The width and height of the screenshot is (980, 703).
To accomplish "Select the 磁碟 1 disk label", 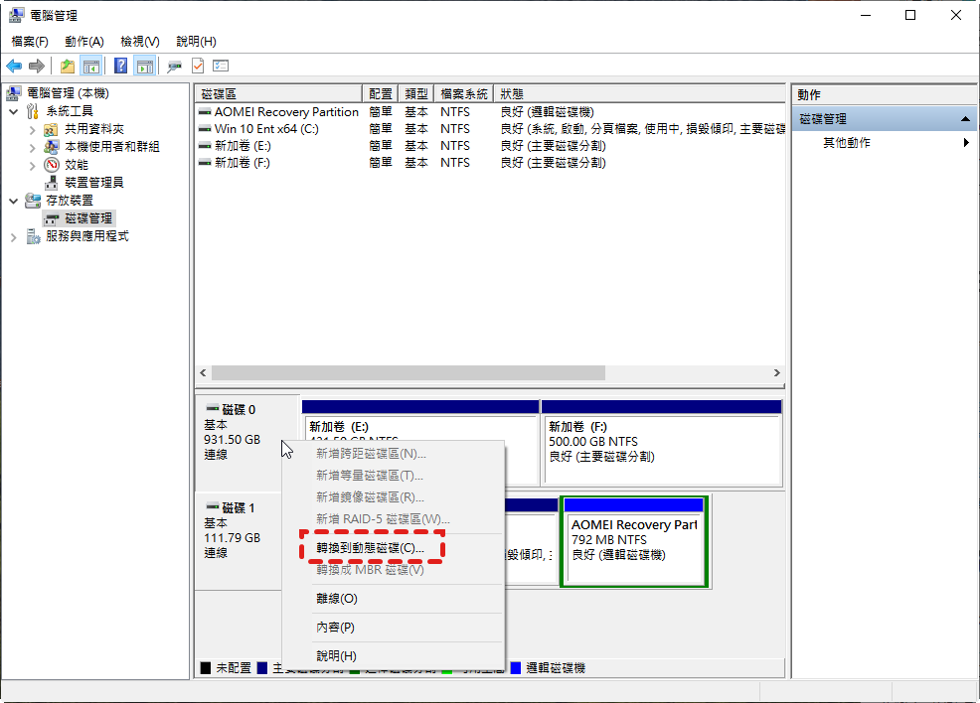I will [239, 508].
